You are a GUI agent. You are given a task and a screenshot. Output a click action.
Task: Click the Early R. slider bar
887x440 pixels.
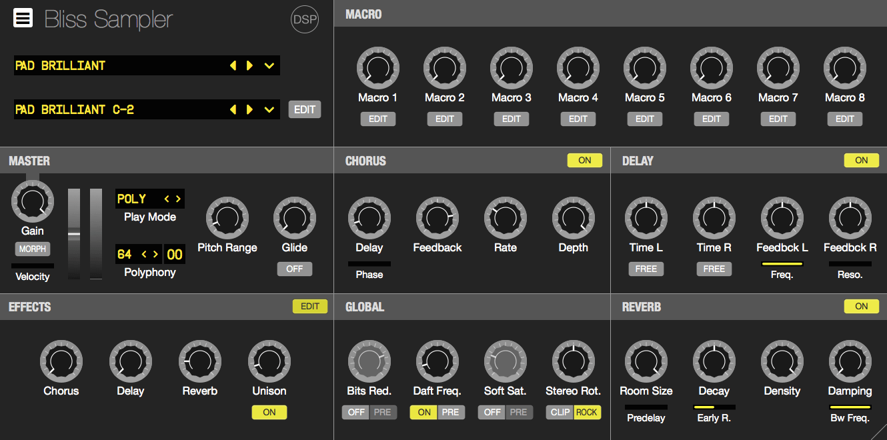pos(714,407)
